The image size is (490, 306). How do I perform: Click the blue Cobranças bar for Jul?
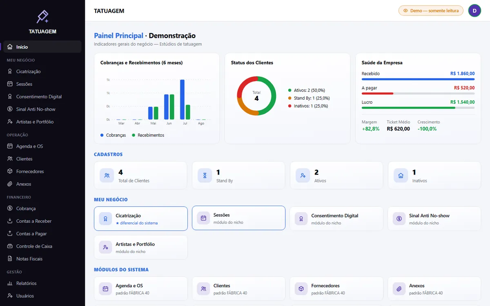coord(182,100)
